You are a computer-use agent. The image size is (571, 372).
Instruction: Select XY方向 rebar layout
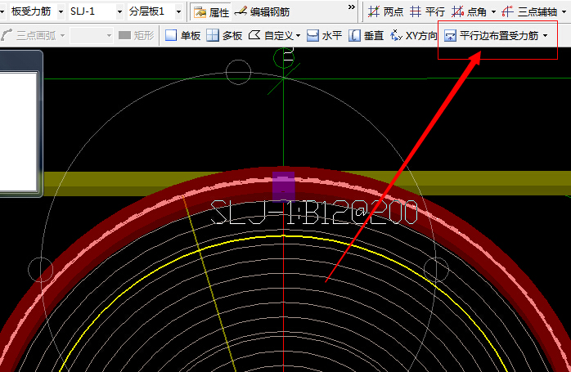point(414,35)
